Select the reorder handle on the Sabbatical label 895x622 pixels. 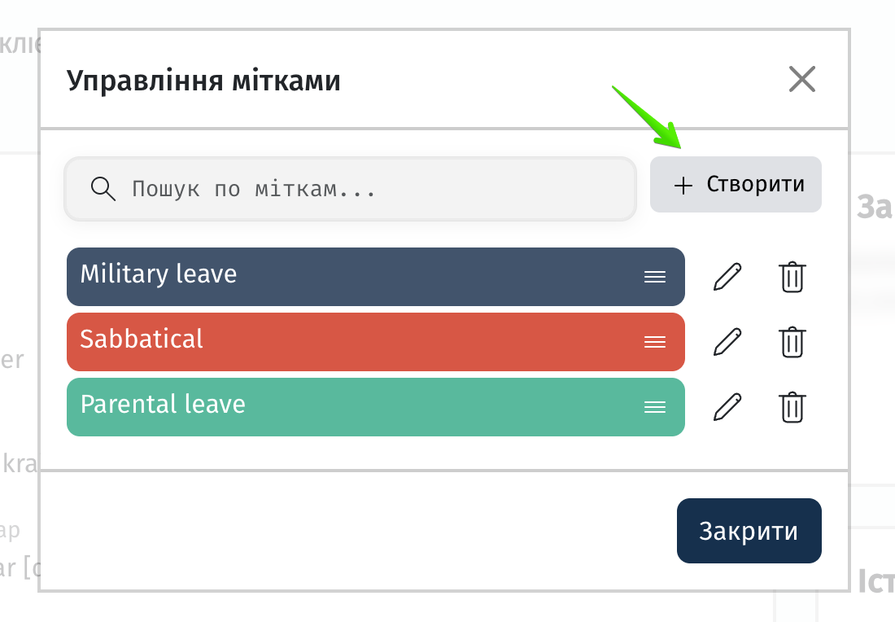[x=655, y=342]
